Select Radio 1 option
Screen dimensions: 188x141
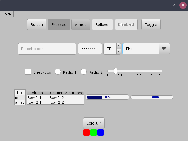tap(58, 72)
